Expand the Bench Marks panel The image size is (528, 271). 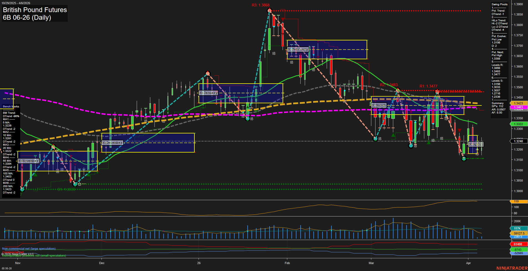11,106
